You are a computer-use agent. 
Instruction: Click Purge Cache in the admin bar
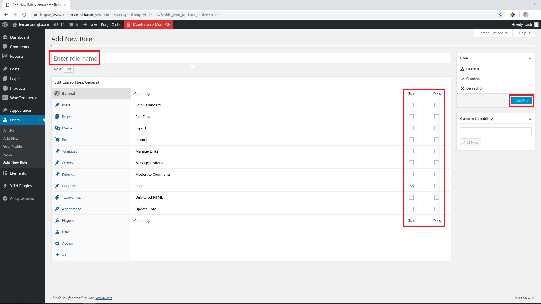tap(111, 24)
